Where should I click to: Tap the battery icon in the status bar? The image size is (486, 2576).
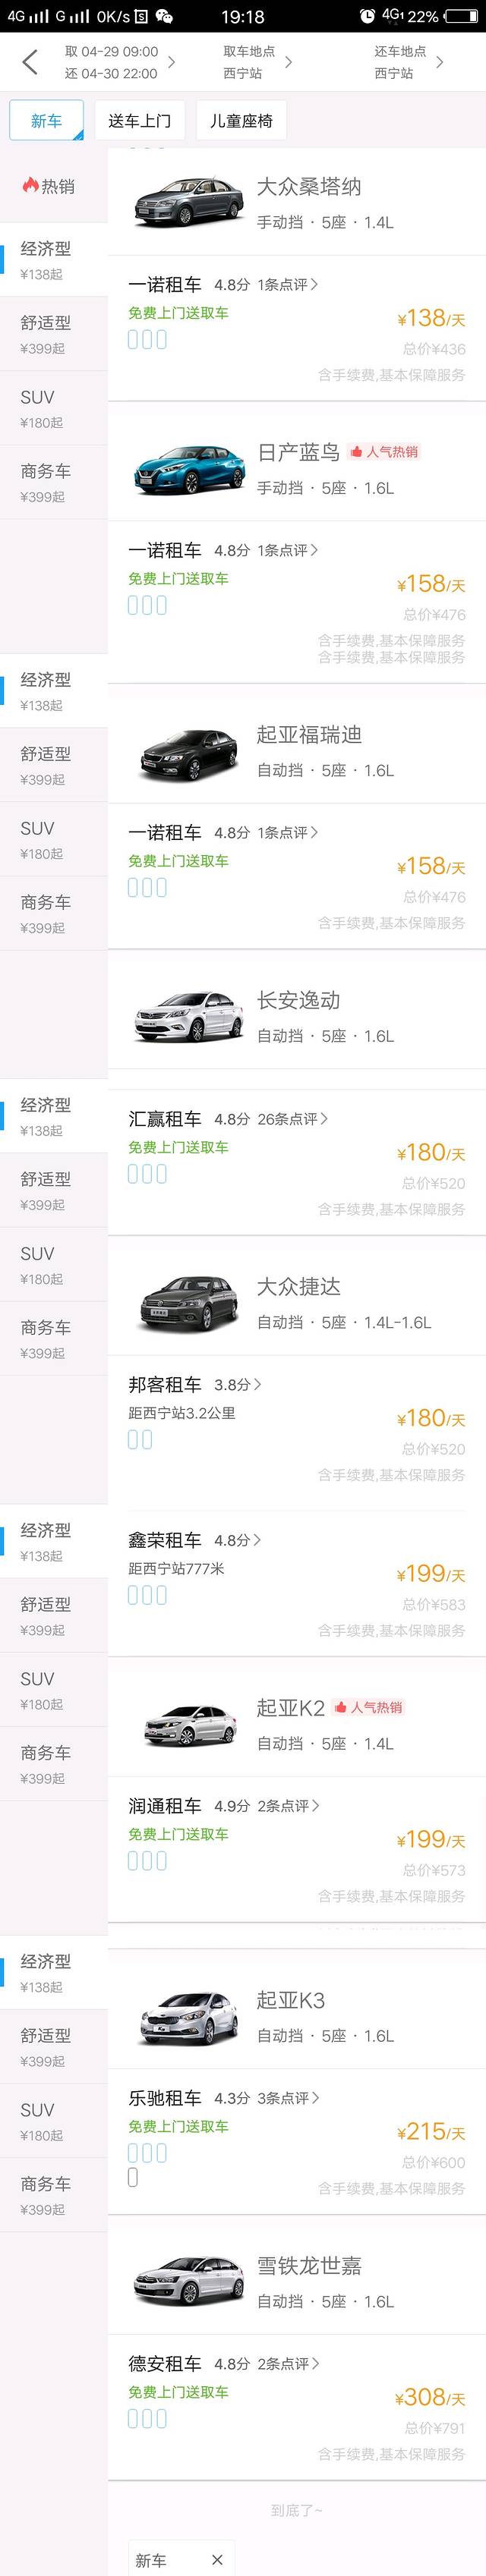coord(461,16)
